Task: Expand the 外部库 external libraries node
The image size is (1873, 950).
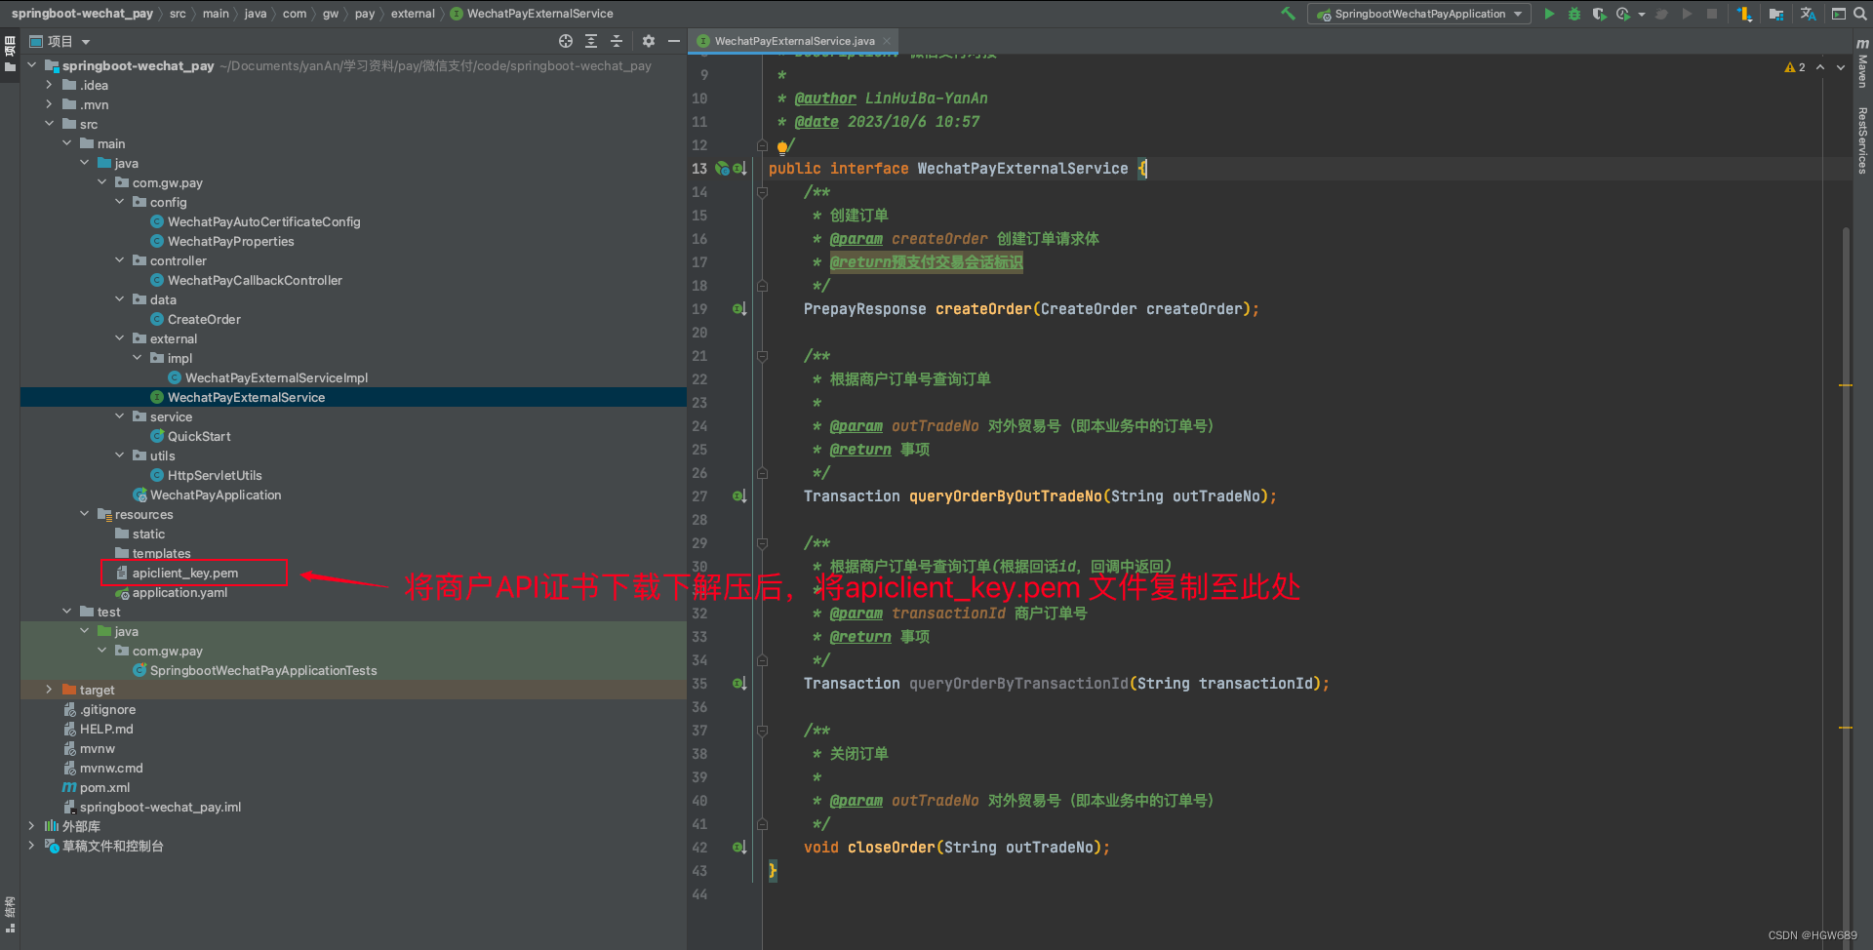Action: (32, 826)
